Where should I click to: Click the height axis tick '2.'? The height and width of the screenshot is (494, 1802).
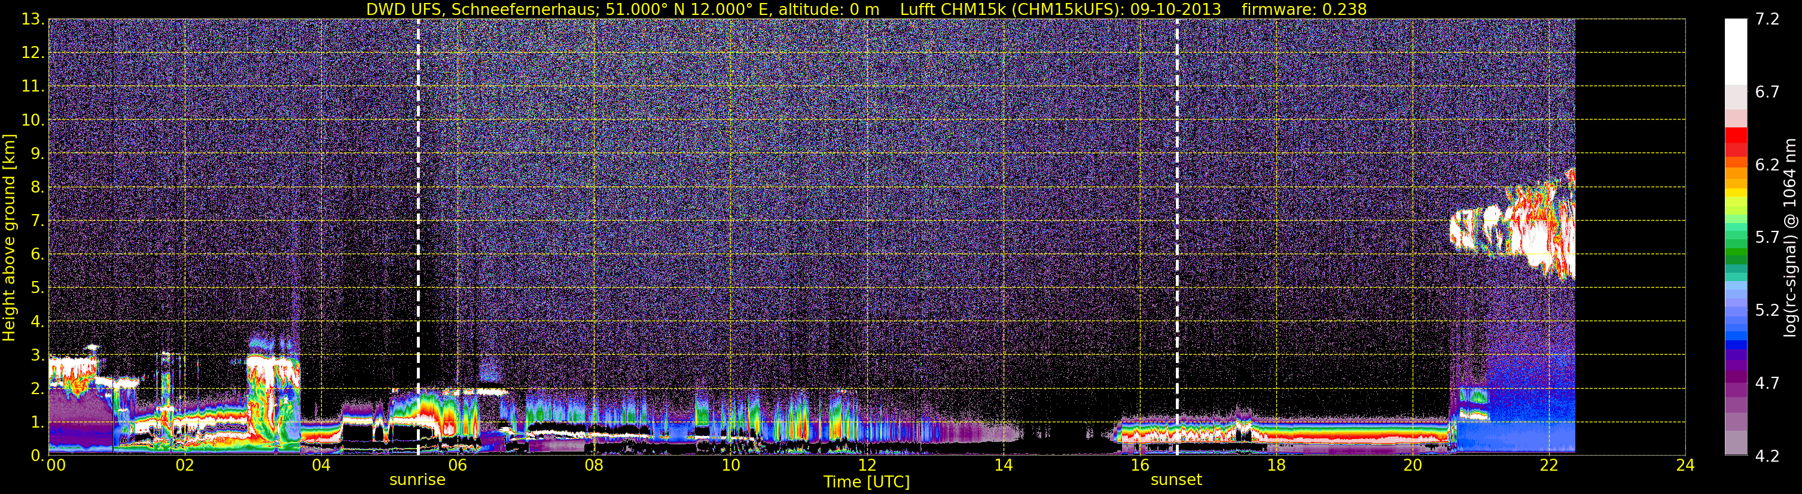point(37,389)
